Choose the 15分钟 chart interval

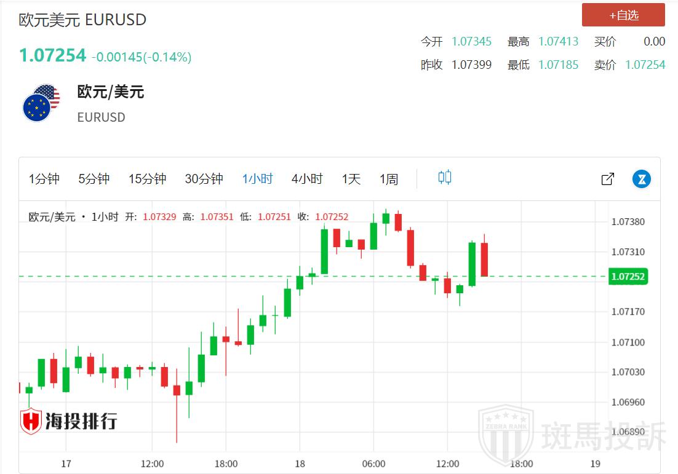pos(147,179)
